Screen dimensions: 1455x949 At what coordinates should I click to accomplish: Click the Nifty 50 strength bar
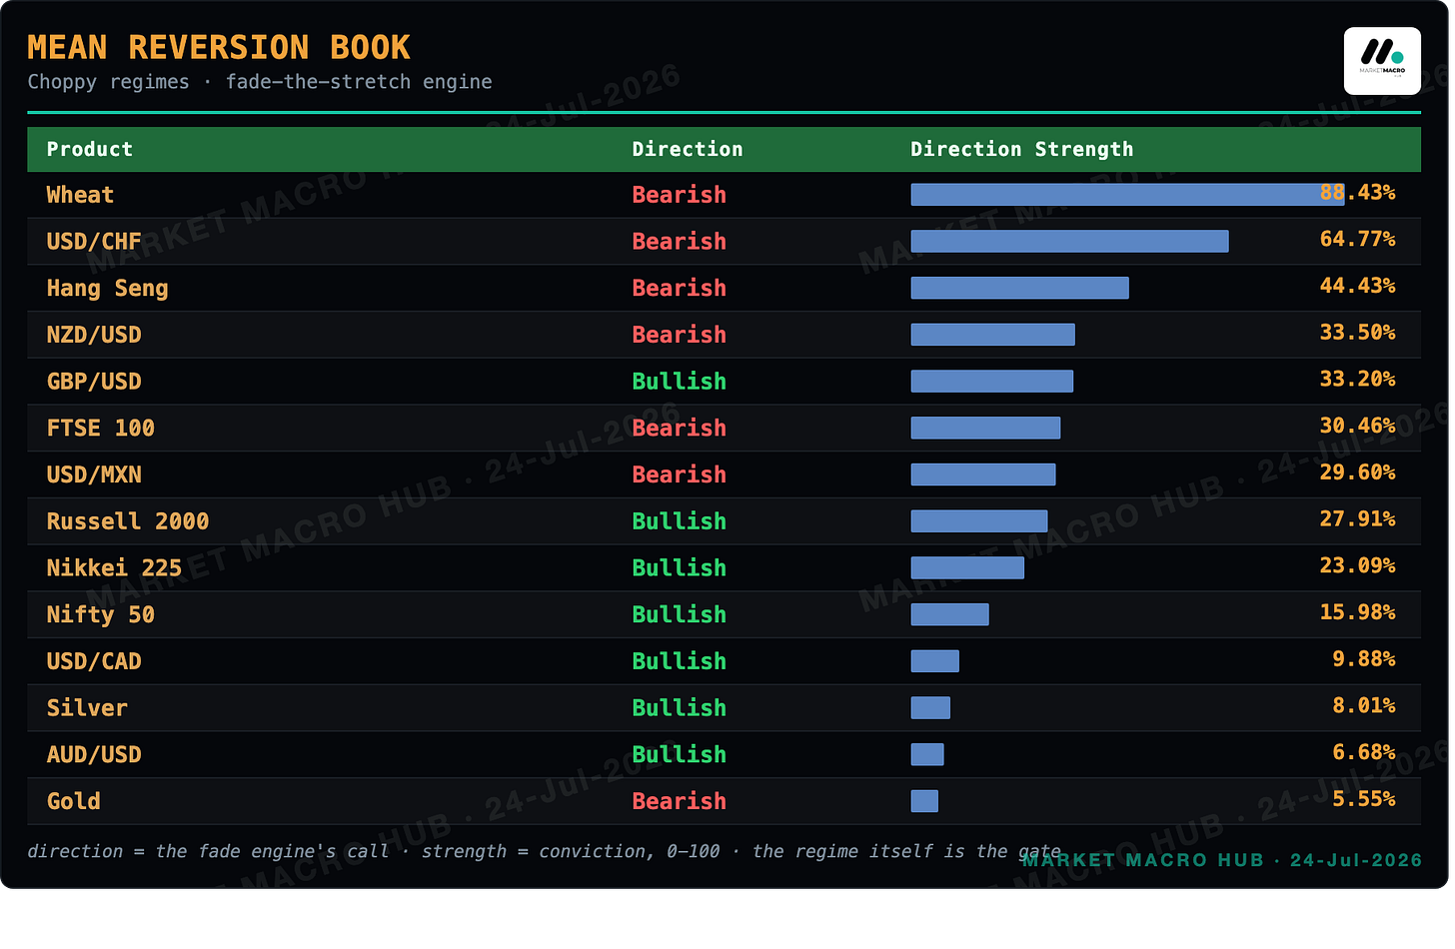pos(950,614)
